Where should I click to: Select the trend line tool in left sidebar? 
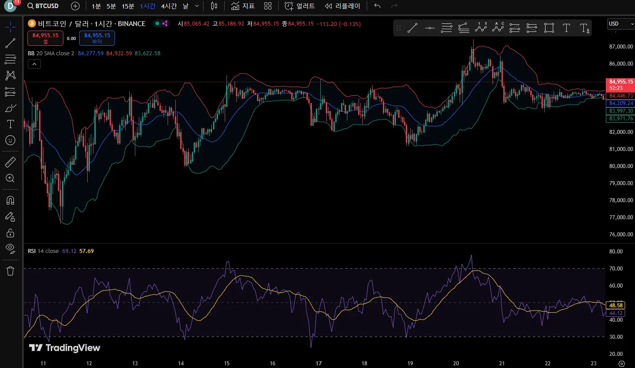(10, 44)
